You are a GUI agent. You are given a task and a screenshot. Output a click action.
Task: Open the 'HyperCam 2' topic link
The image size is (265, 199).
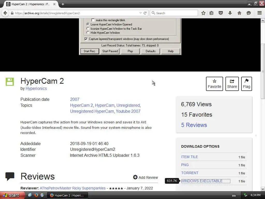point(82,105)
